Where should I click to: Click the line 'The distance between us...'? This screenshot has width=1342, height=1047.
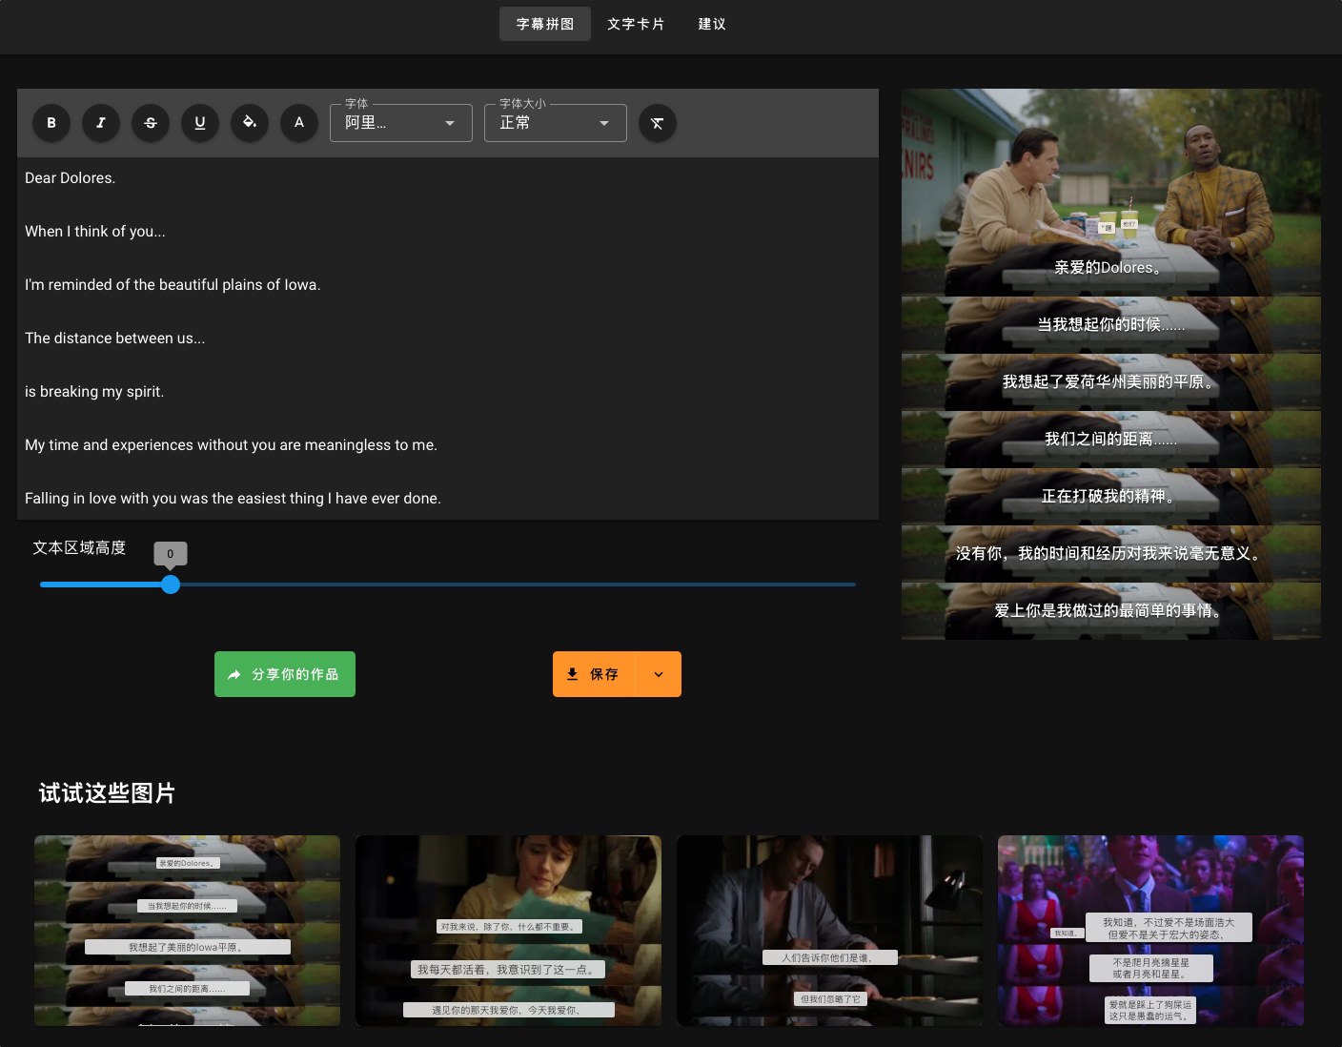coord(115,339)
